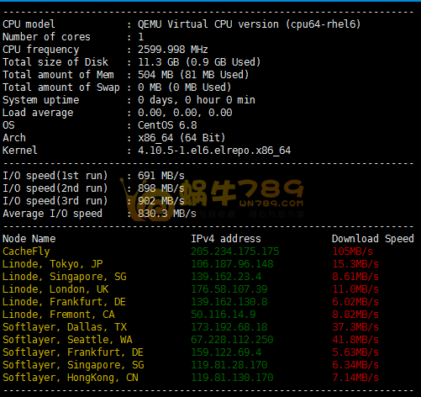Image resolution: width=421 pixels, height=397 pixels.
Task: Click the Softlayer, Dallas, TX node
Action: pos(65,327)
